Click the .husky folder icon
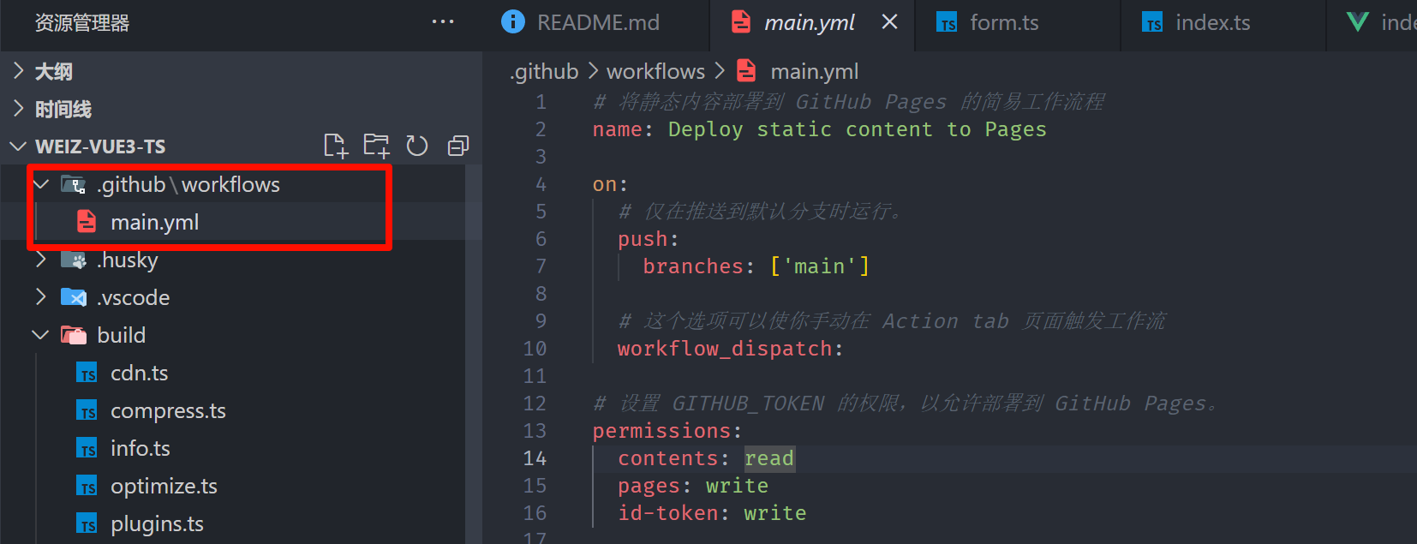Viewport: 1417px width, 544px height. click(x=74, y=260)
